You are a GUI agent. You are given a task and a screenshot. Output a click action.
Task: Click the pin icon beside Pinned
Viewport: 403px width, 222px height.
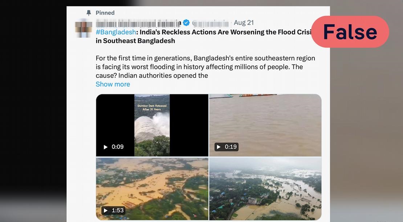click(89, 13)
